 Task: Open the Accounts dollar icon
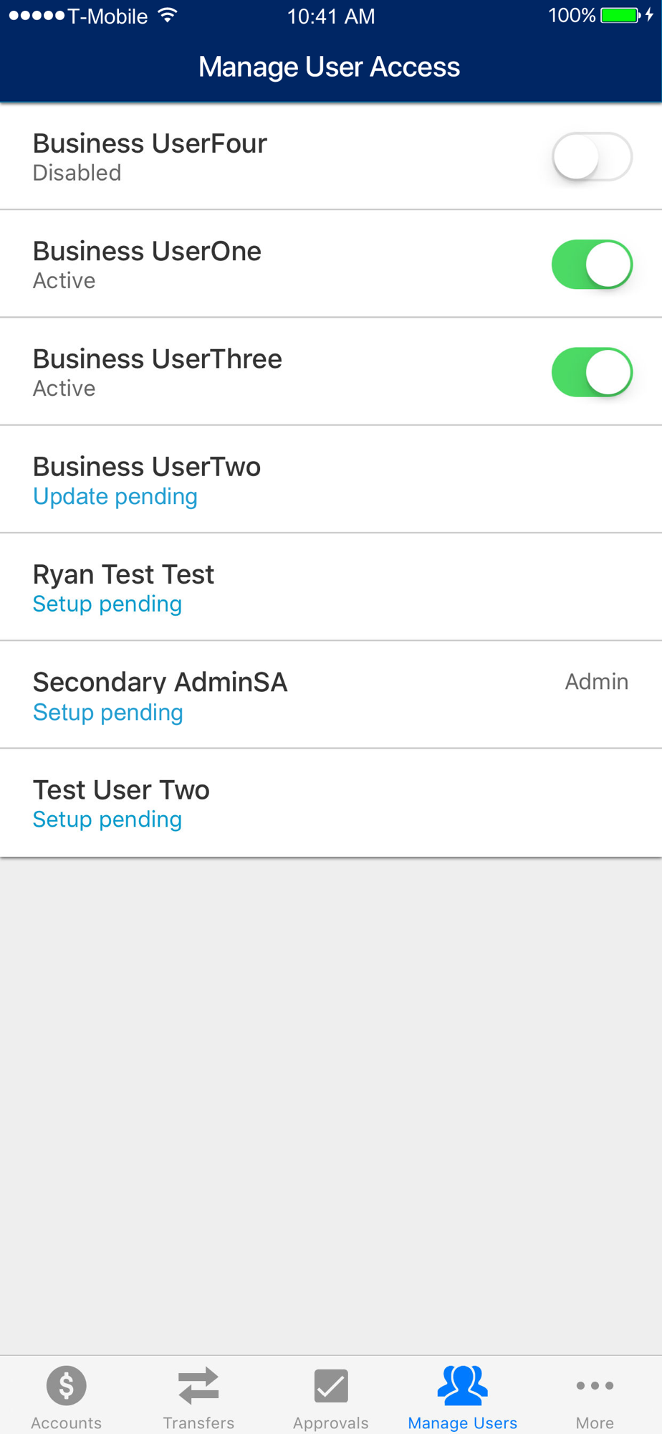click(x=67, y=1386)
